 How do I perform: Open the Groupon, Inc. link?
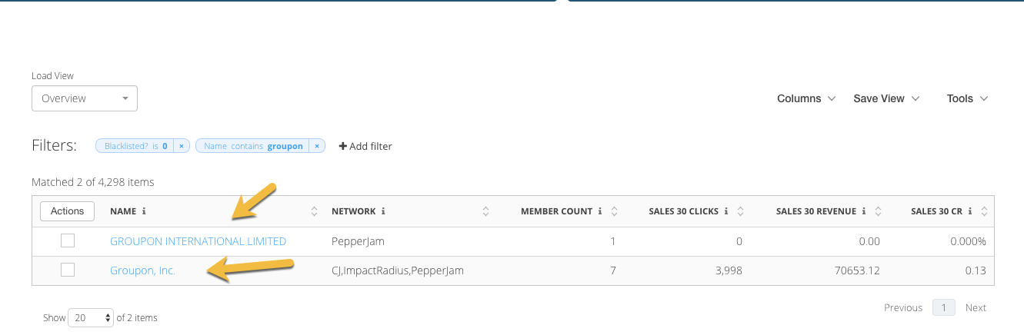[142, 270]
